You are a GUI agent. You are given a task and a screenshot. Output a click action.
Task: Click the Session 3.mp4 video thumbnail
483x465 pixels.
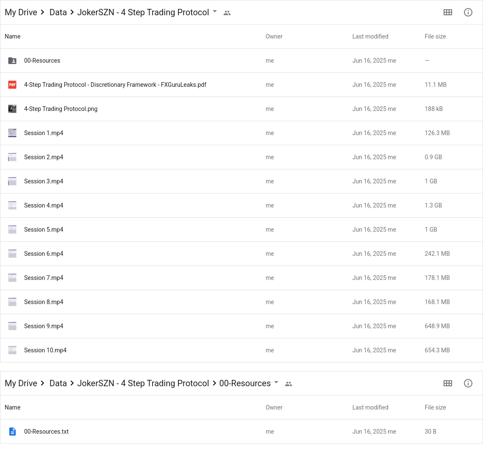tap(12, 181)
